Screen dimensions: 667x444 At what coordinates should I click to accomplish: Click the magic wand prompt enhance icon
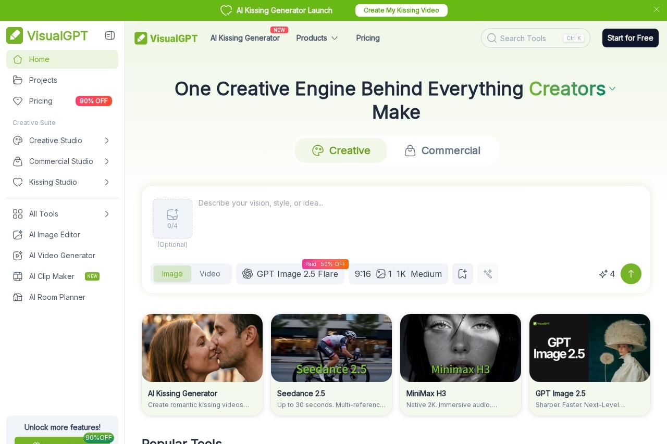488,274
